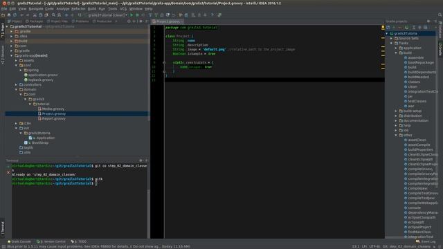Click the green execute Gradle task icon
This screenshot has width=443, height=249.
(x=406, y=28)
